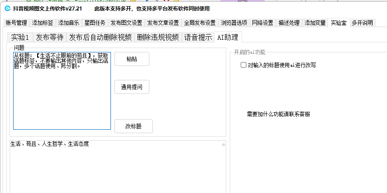Switch to the 发布等待 sub-tab

pyautogui.click(x=49, y=37)
